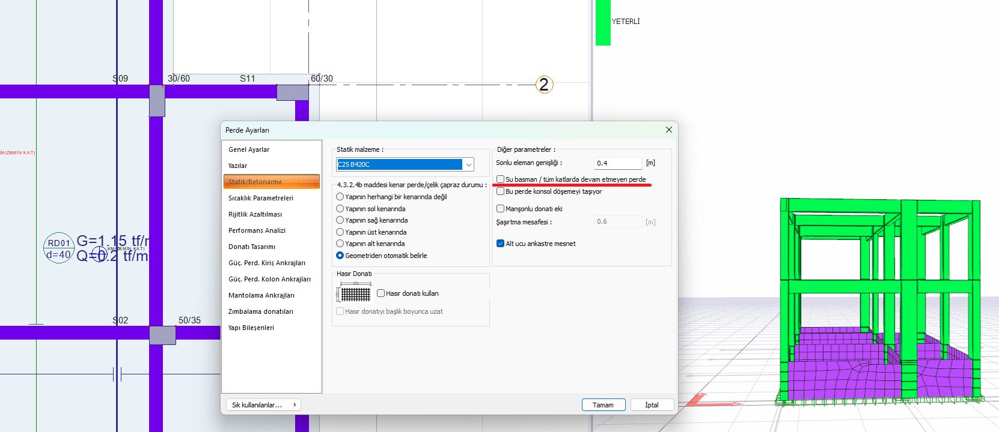Enable Hasır donatı kullan option
Screen dimensions: 999x432
click(x=381, y=293)
